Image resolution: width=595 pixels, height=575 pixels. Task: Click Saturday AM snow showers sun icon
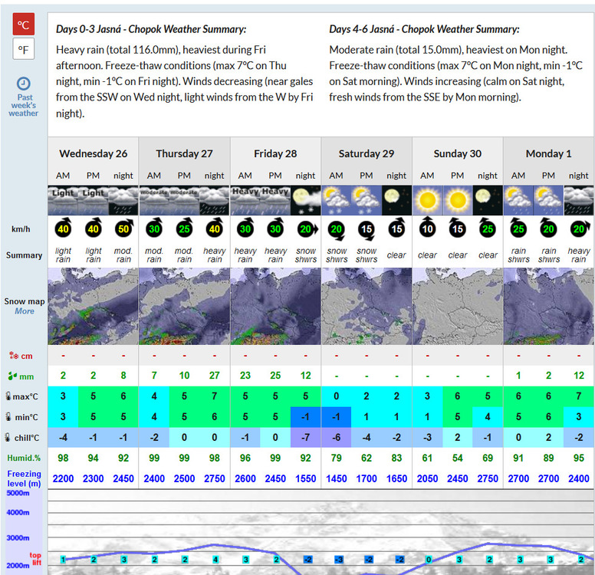tap(336, 200)
